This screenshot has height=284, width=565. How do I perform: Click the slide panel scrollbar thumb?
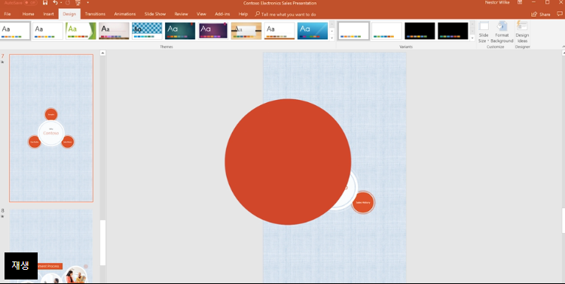pyautogui.click(x=102, y=243)
